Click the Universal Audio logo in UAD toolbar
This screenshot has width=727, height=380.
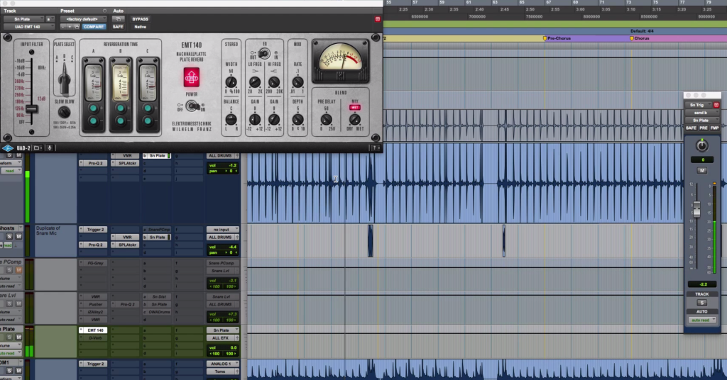(8, 148)
